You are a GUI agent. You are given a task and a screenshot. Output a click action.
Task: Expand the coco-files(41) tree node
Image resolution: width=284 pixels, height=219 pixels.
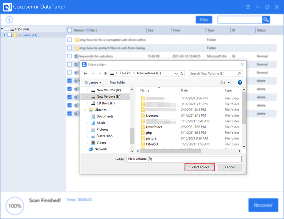(x=5, y=35)
